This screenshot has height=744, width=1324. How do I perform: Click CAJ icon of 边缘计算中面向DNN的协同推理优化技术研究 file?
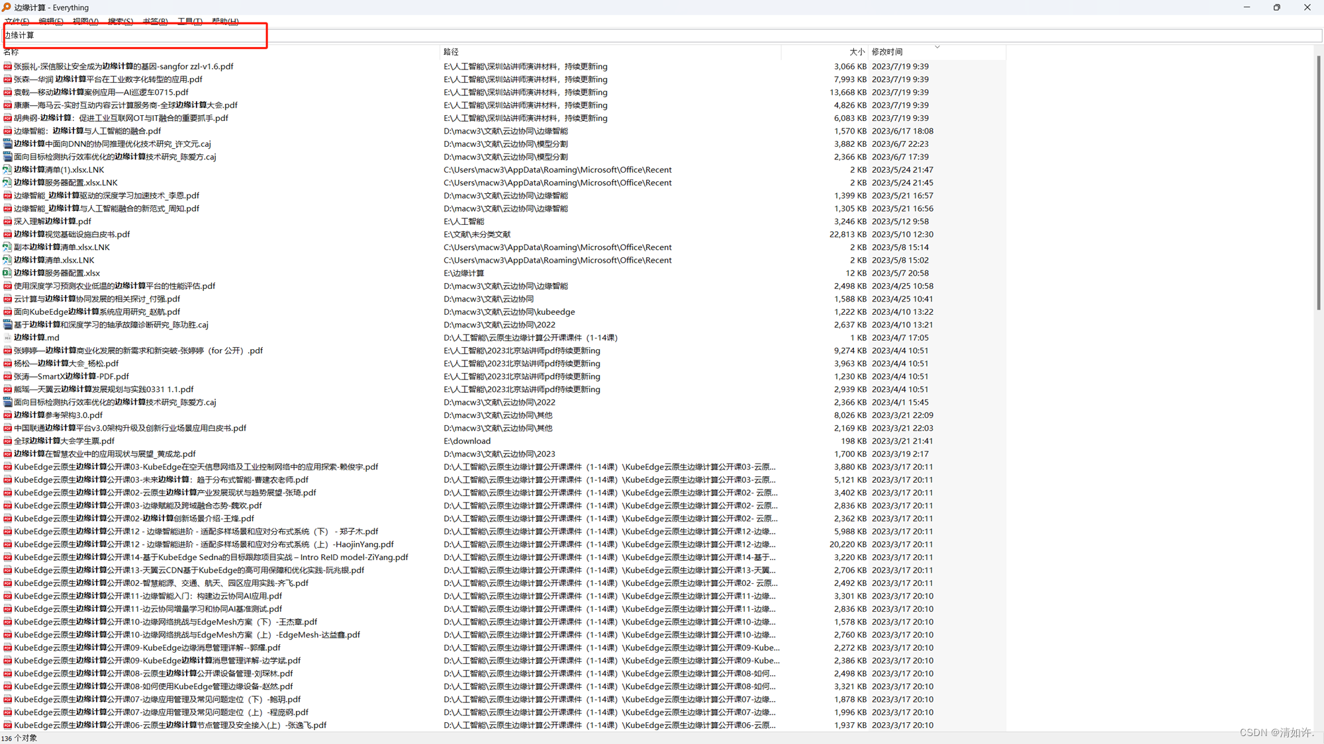point(7,144)
